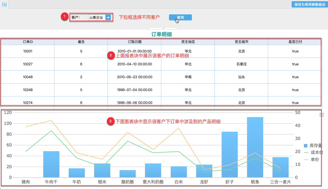Viewport: 328px width, 189px height.
Task: Click date cell 2010-06-23 00:00:00
Action: [x=134, y=77]
